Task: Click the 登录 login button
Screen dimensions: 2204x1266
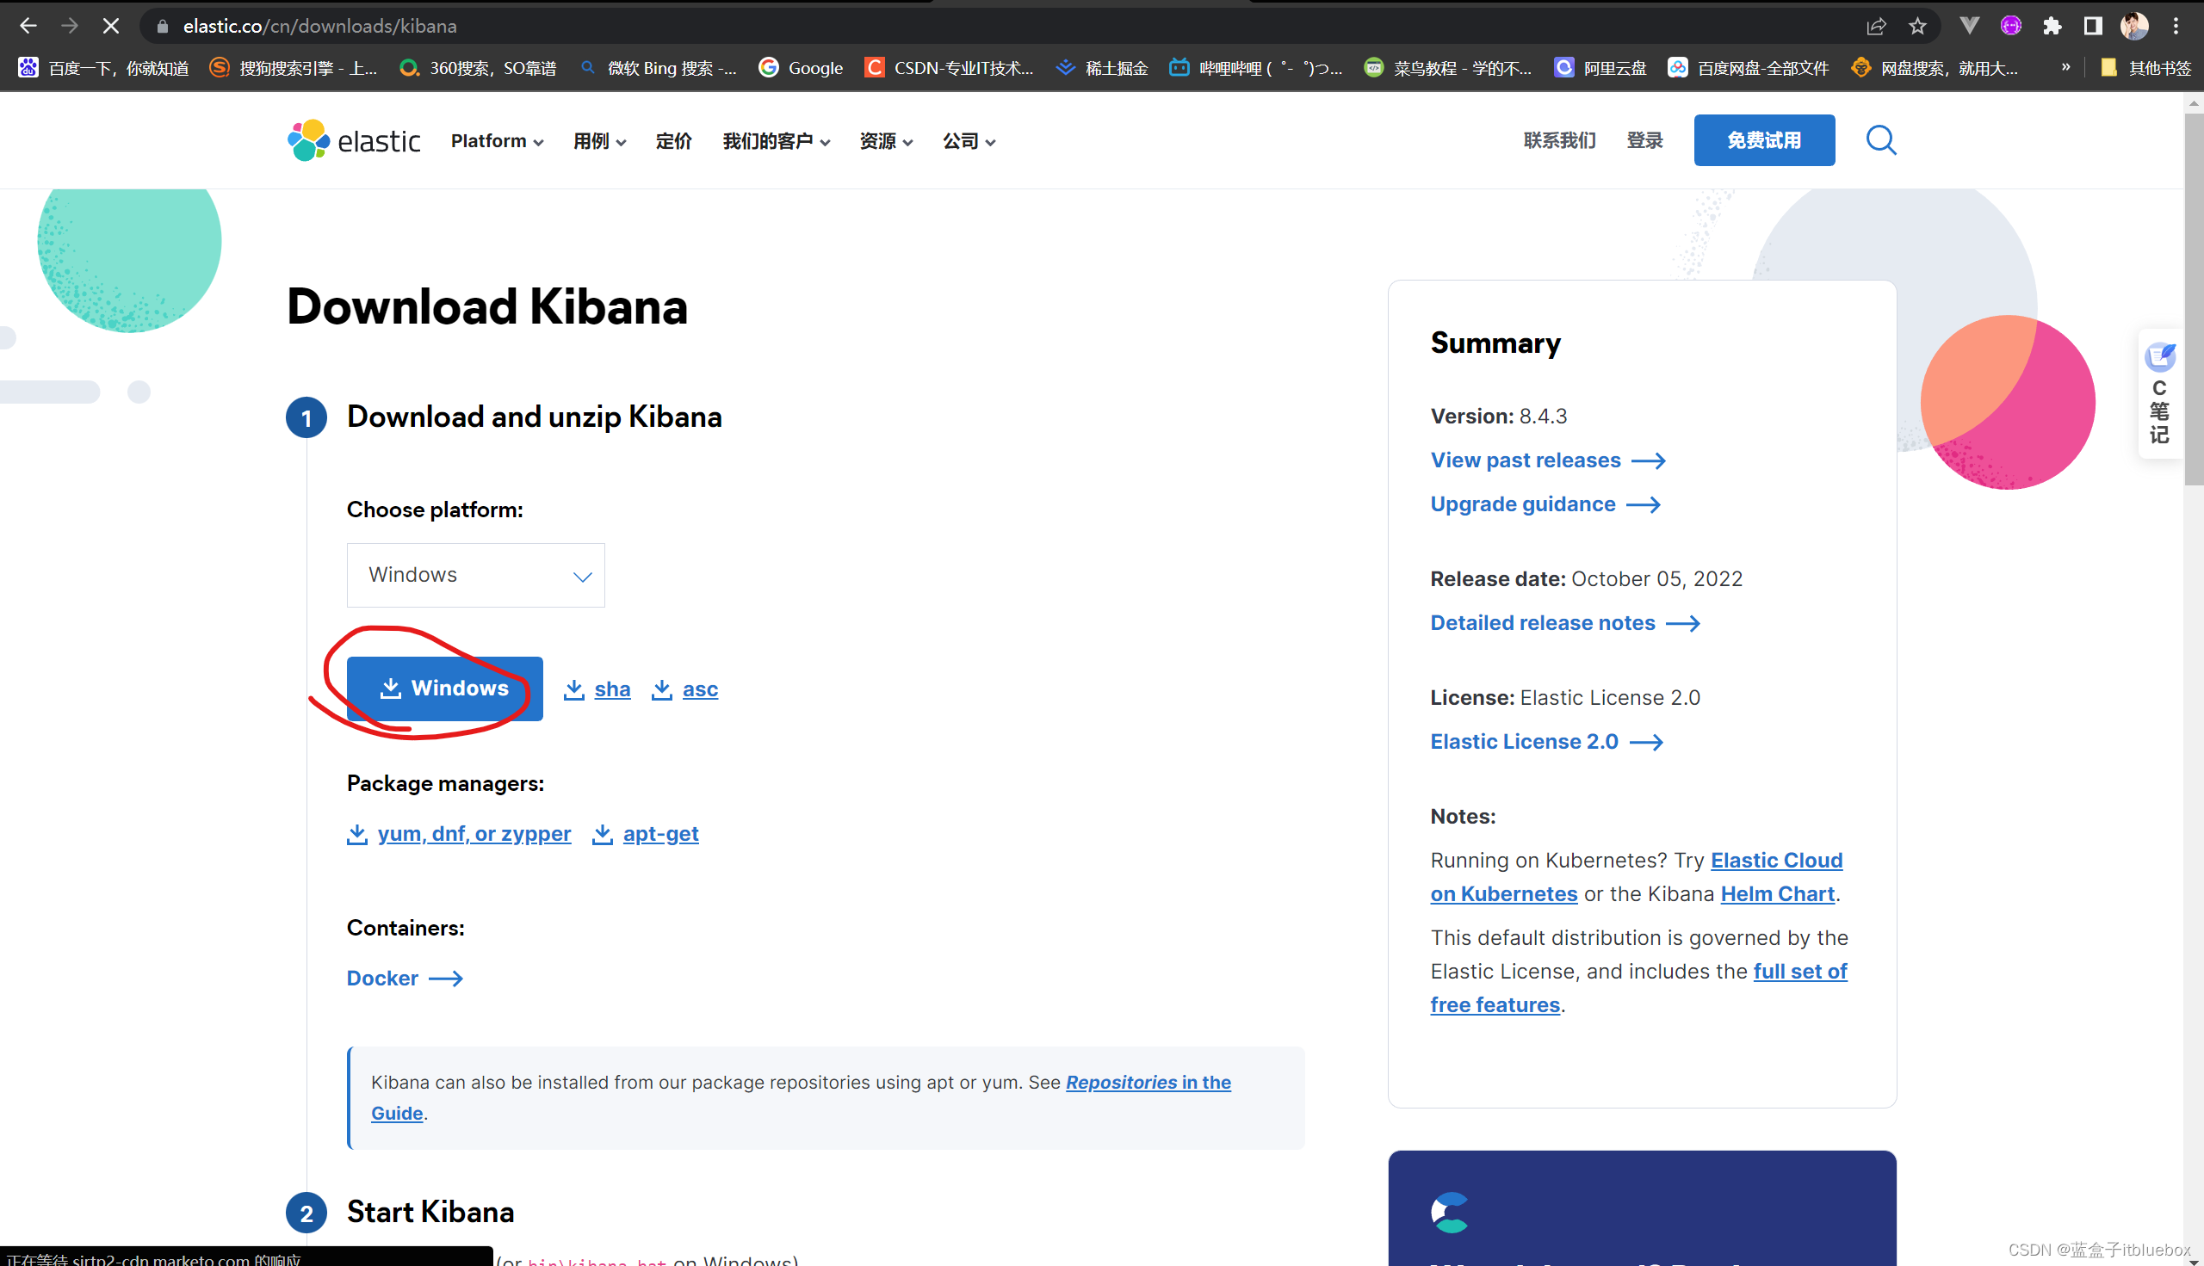Action: 1645,140
